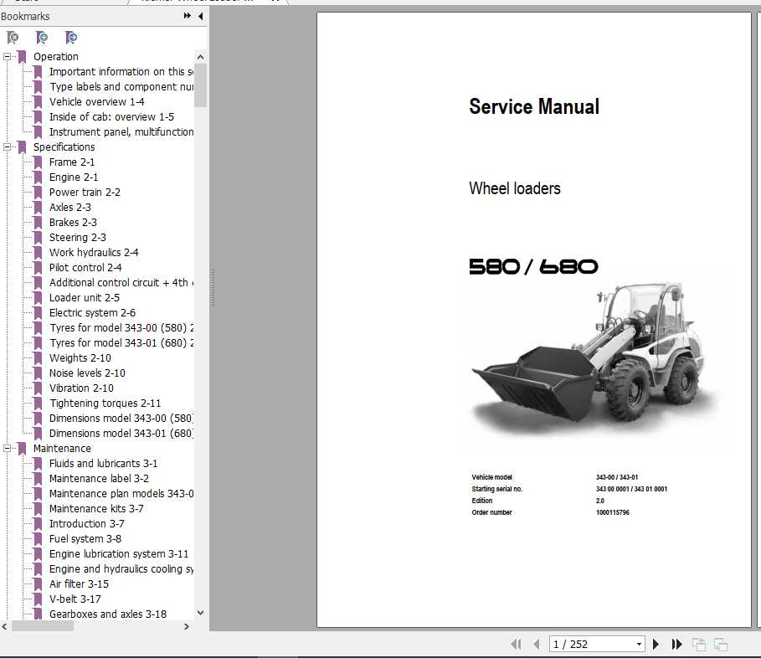This screenshot has width=761, height=658.
Task: Click the delete bookmark icon in Bookmarks toolbar
Action: (13, 38)
